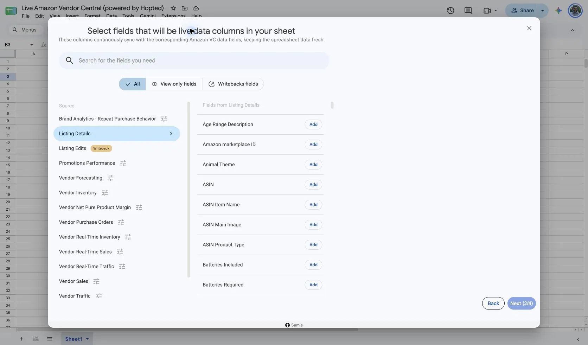Close the field selection dialog

point(529,28)
